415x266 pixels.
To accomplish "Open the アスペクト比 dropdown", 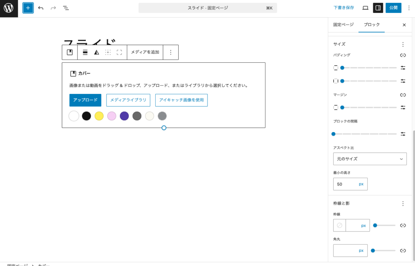I will pyautogui.click(x=369, y=159).
